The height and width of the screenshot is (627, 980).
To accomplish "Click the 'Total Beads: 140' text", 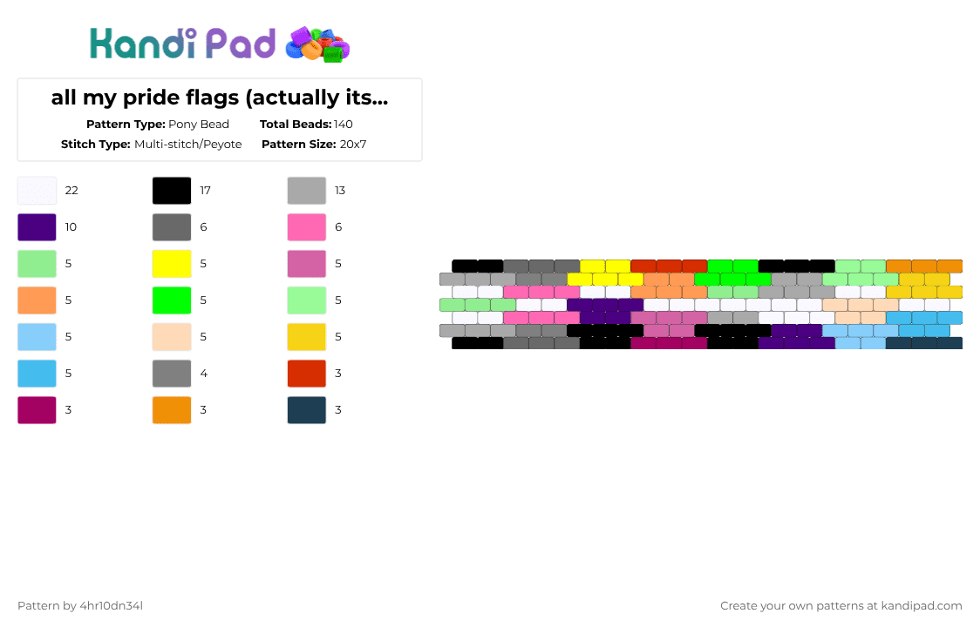I will (306, 125).
